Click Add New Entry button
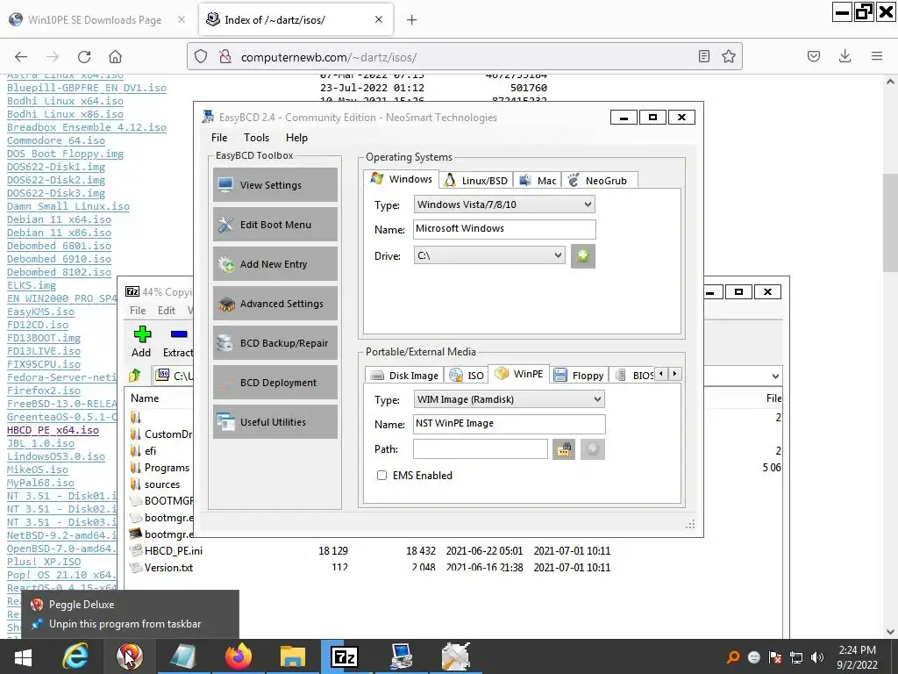898x674 pixels. click(x=274, y=263)
